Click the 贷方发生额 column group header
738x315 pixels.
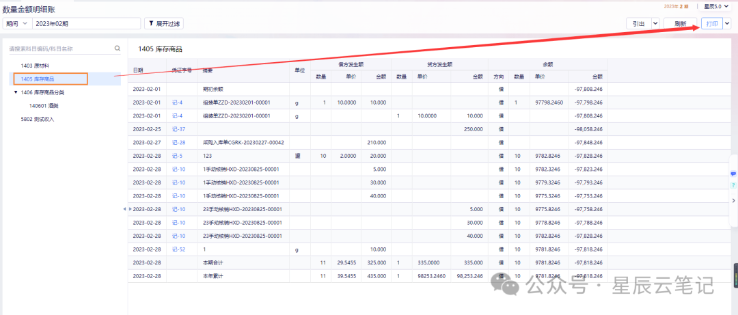439,64
